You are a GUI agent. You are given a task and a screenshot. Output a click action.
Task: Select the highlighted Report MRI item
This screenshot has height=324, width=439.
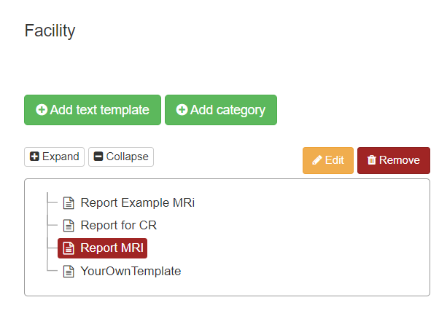(103, 248)
